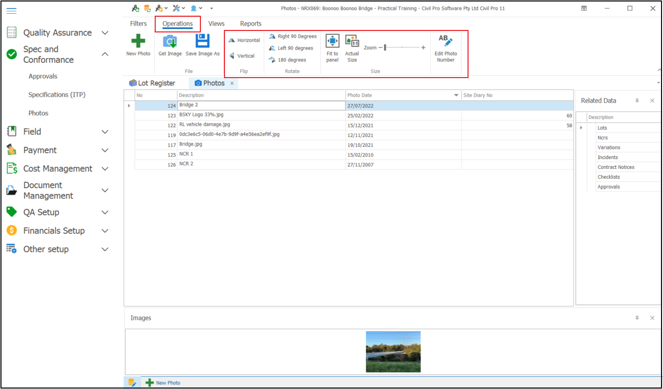
Task: Toggle the hamburger menu in the sidebar
Action: [11, 11]
